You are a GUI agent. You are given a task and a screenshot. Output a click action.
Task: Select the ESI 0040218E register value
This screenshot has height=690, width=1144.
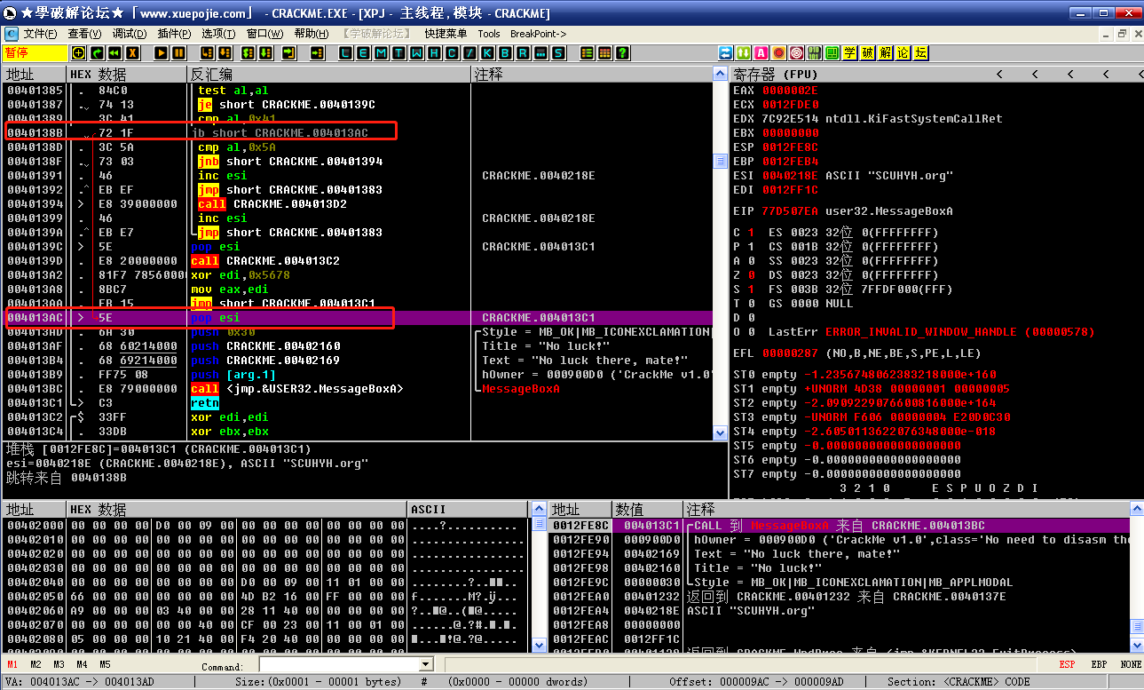pos(790,176)
